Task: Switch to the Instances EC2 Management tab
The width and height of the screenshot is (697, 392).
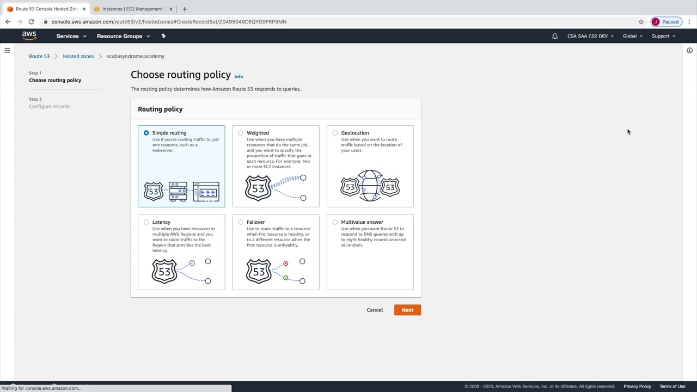Action: [134, 9]
